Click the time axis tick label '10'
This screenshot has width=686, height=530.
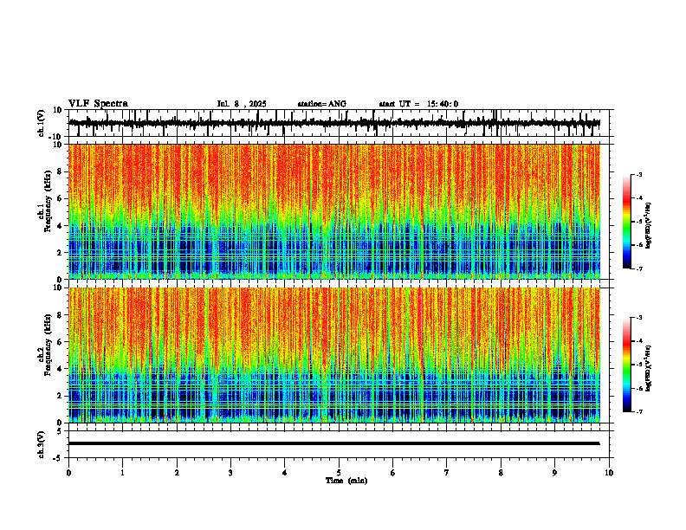[609, 473]
